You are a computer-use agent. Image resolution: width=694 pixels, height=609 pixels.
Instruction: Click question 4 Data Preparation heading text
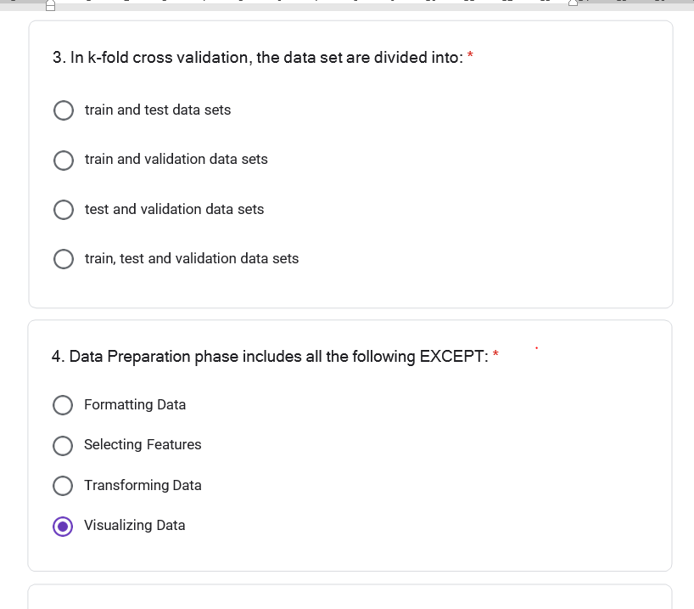point(270,357)
